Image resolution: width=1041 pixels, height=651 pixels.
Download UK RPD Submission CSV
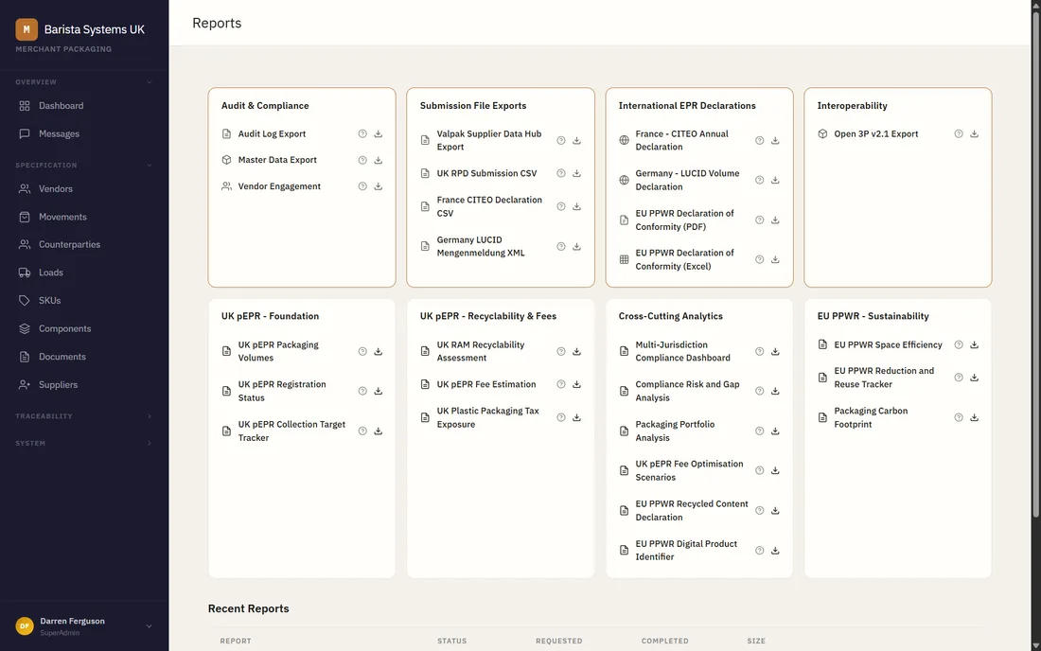point(576,173)
